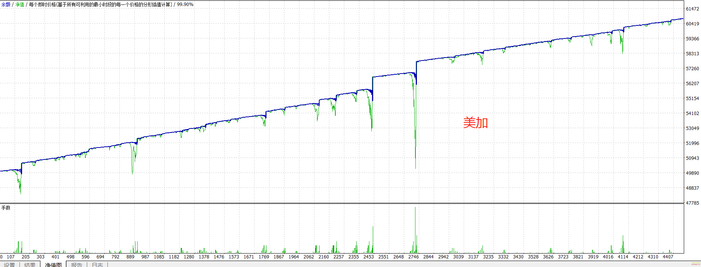Viewport: 701px width, 267px height.
Task: Click the 61472 price axis value
Action: click(x=692, y=9)
